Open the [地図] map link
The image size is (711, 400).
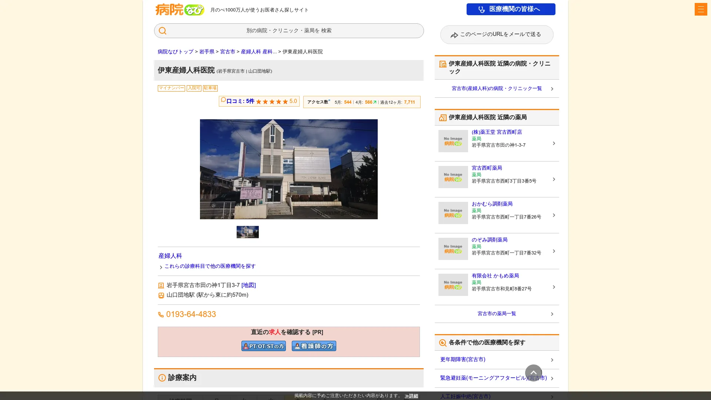coord(248,285)
